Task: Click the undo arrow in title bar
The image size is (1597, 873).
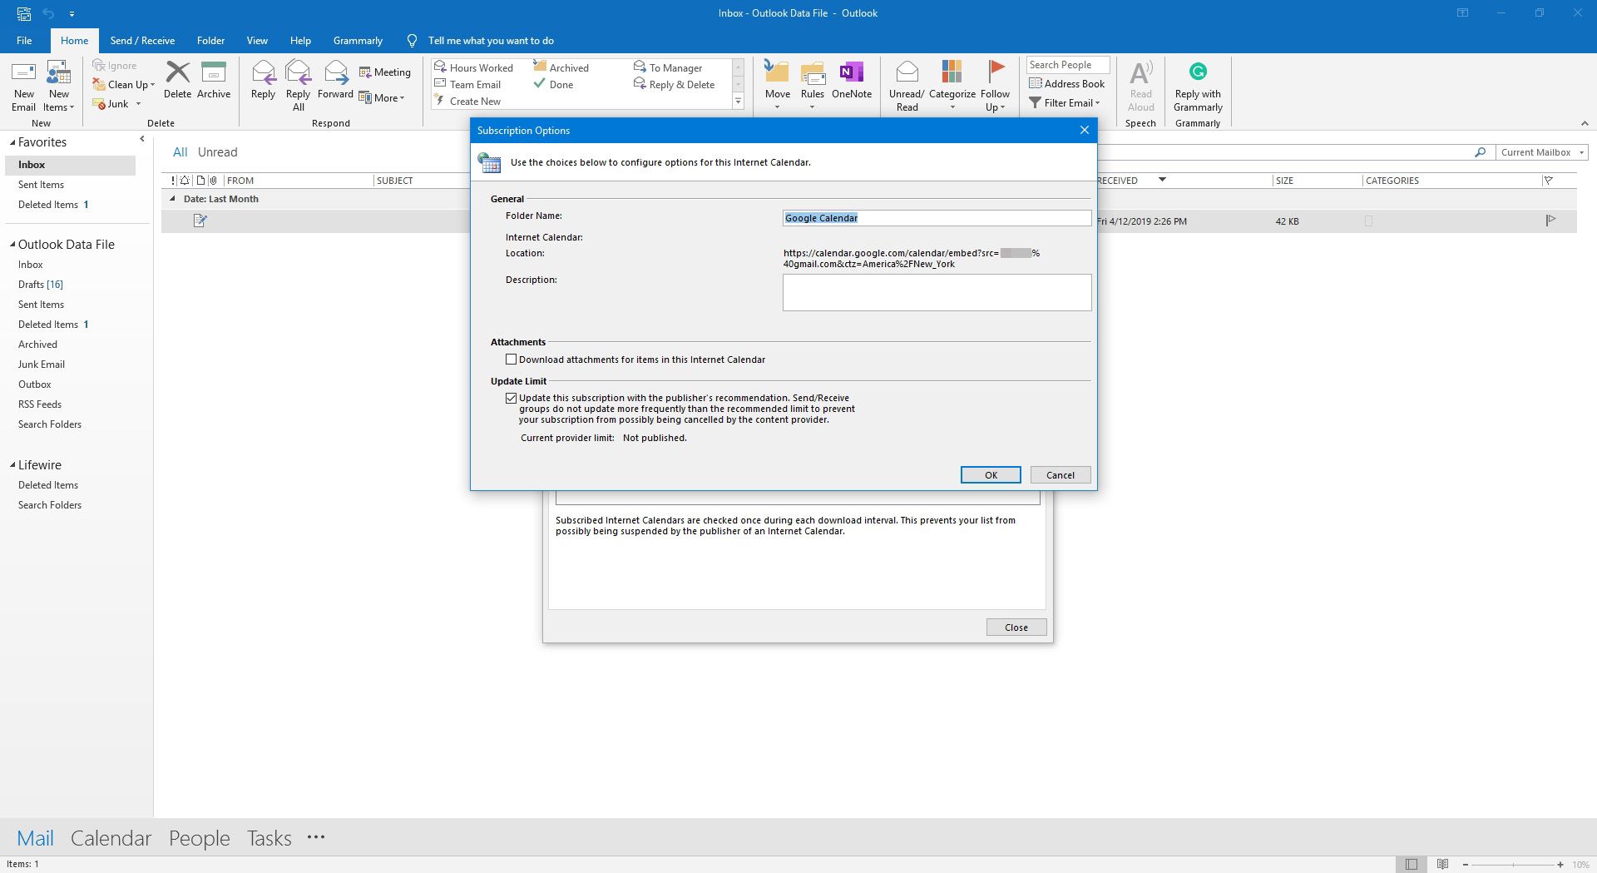Action: click(x=48, y=13)
